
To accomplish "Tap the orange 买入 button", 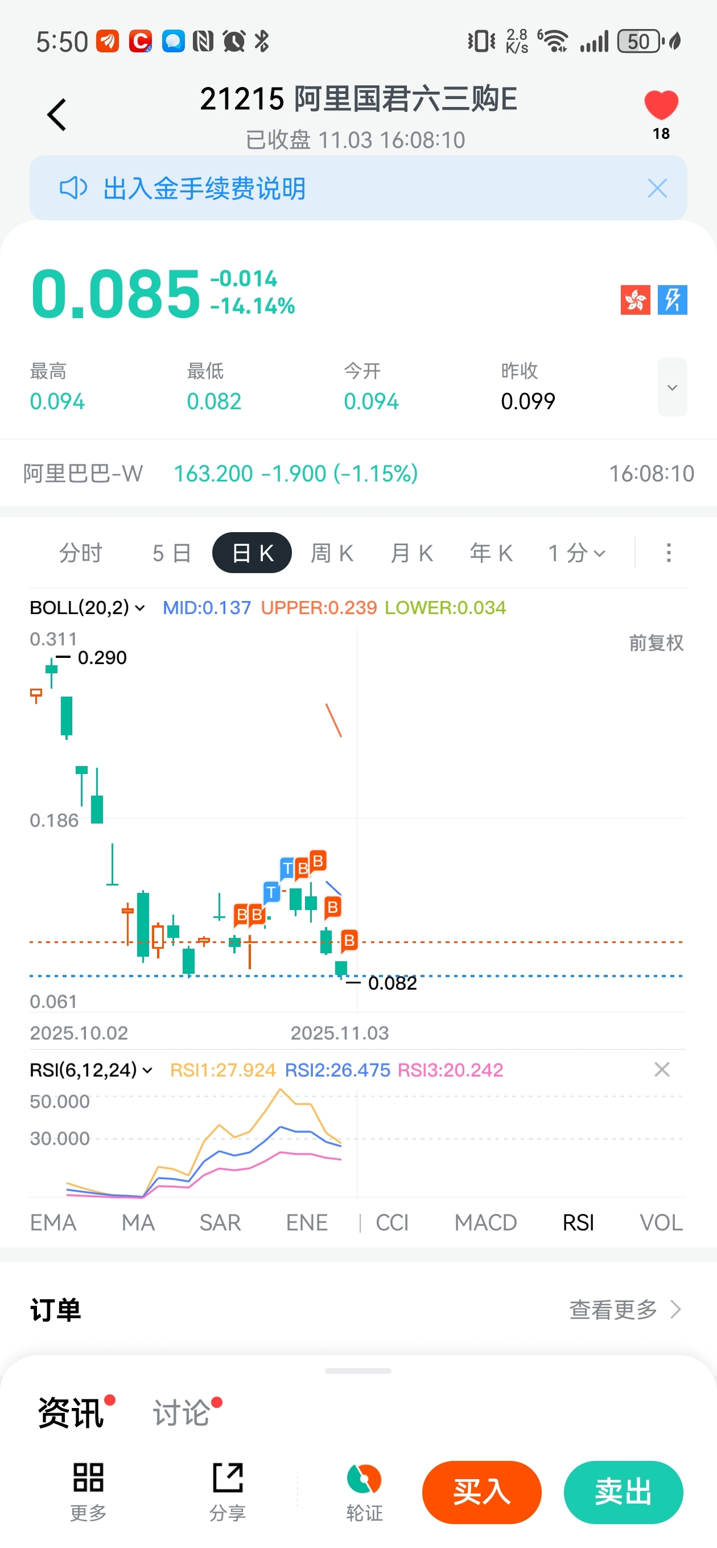I will tap(481, 1492).
